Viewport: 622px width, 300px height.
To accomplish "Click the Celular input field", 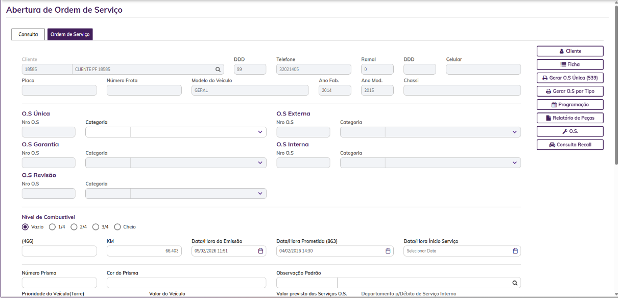I will [483, 69].
